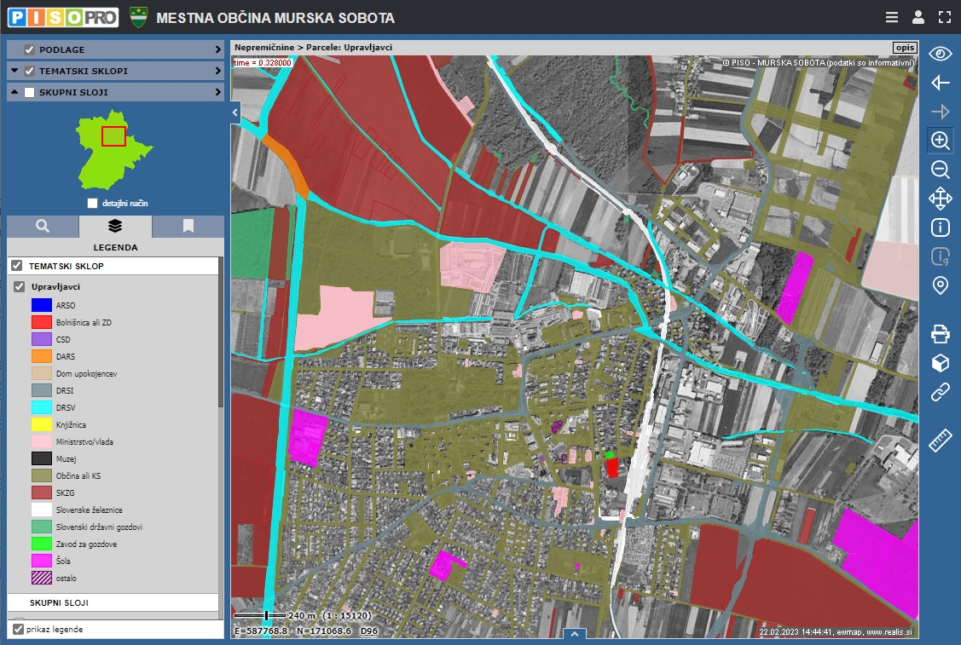This screenshot has height=645, width=961.
Task: Click the zoom out magnifier tool
Action: coord(940,170)
